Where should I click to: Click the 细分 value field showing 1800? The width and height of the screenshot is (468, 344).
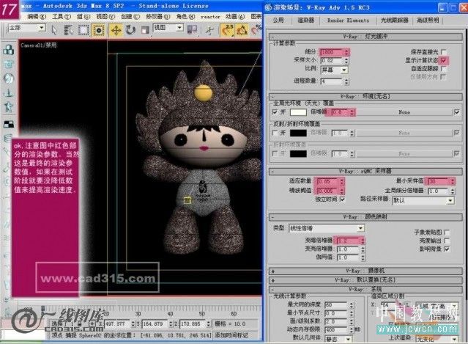(331, 52)
